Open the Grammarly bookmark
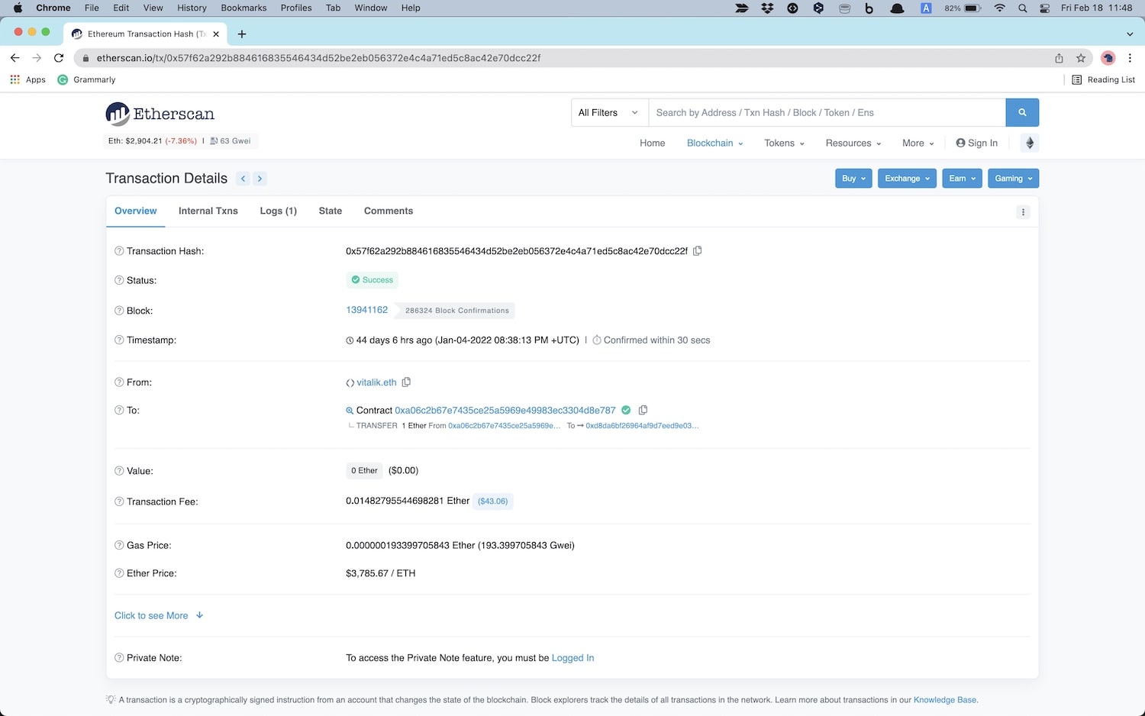 coord(86,79)
